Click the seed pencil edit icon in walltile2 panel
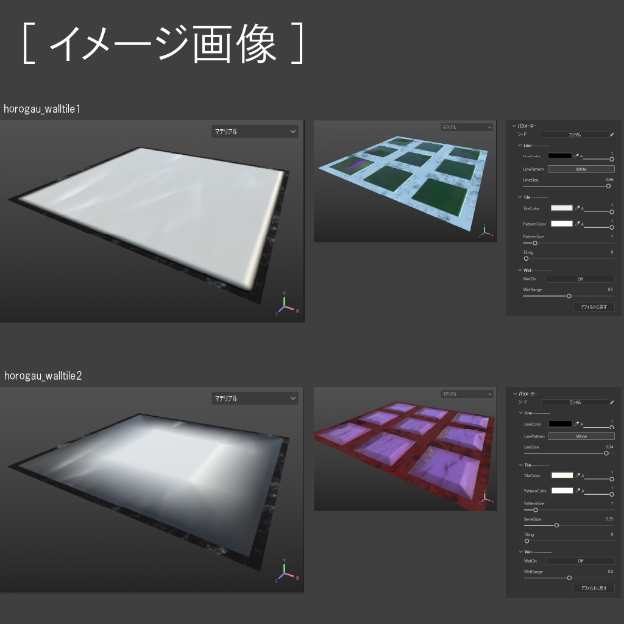 pos(612,402)
